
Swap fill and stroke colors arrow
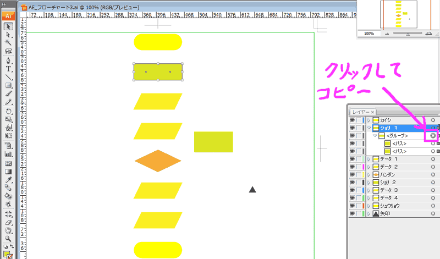(x=12, y=247)
